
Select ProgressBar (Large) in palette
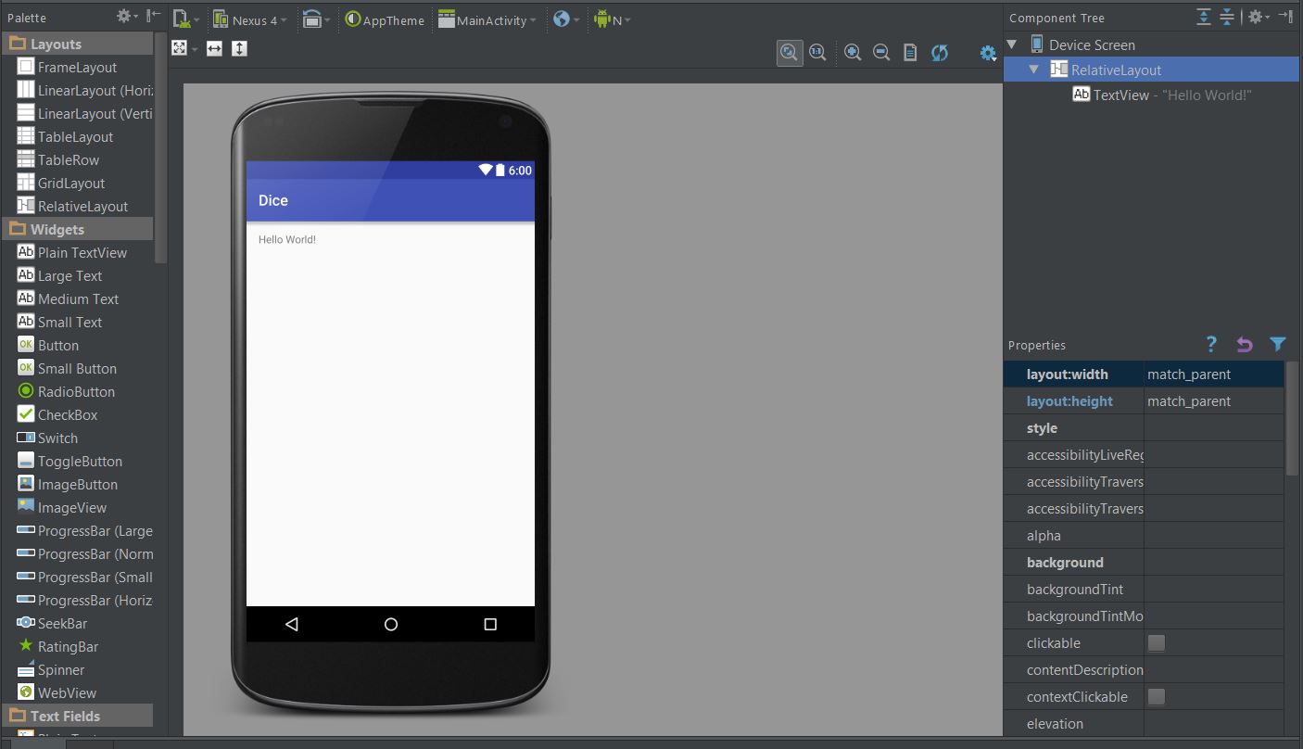click(x=83, y=531)
